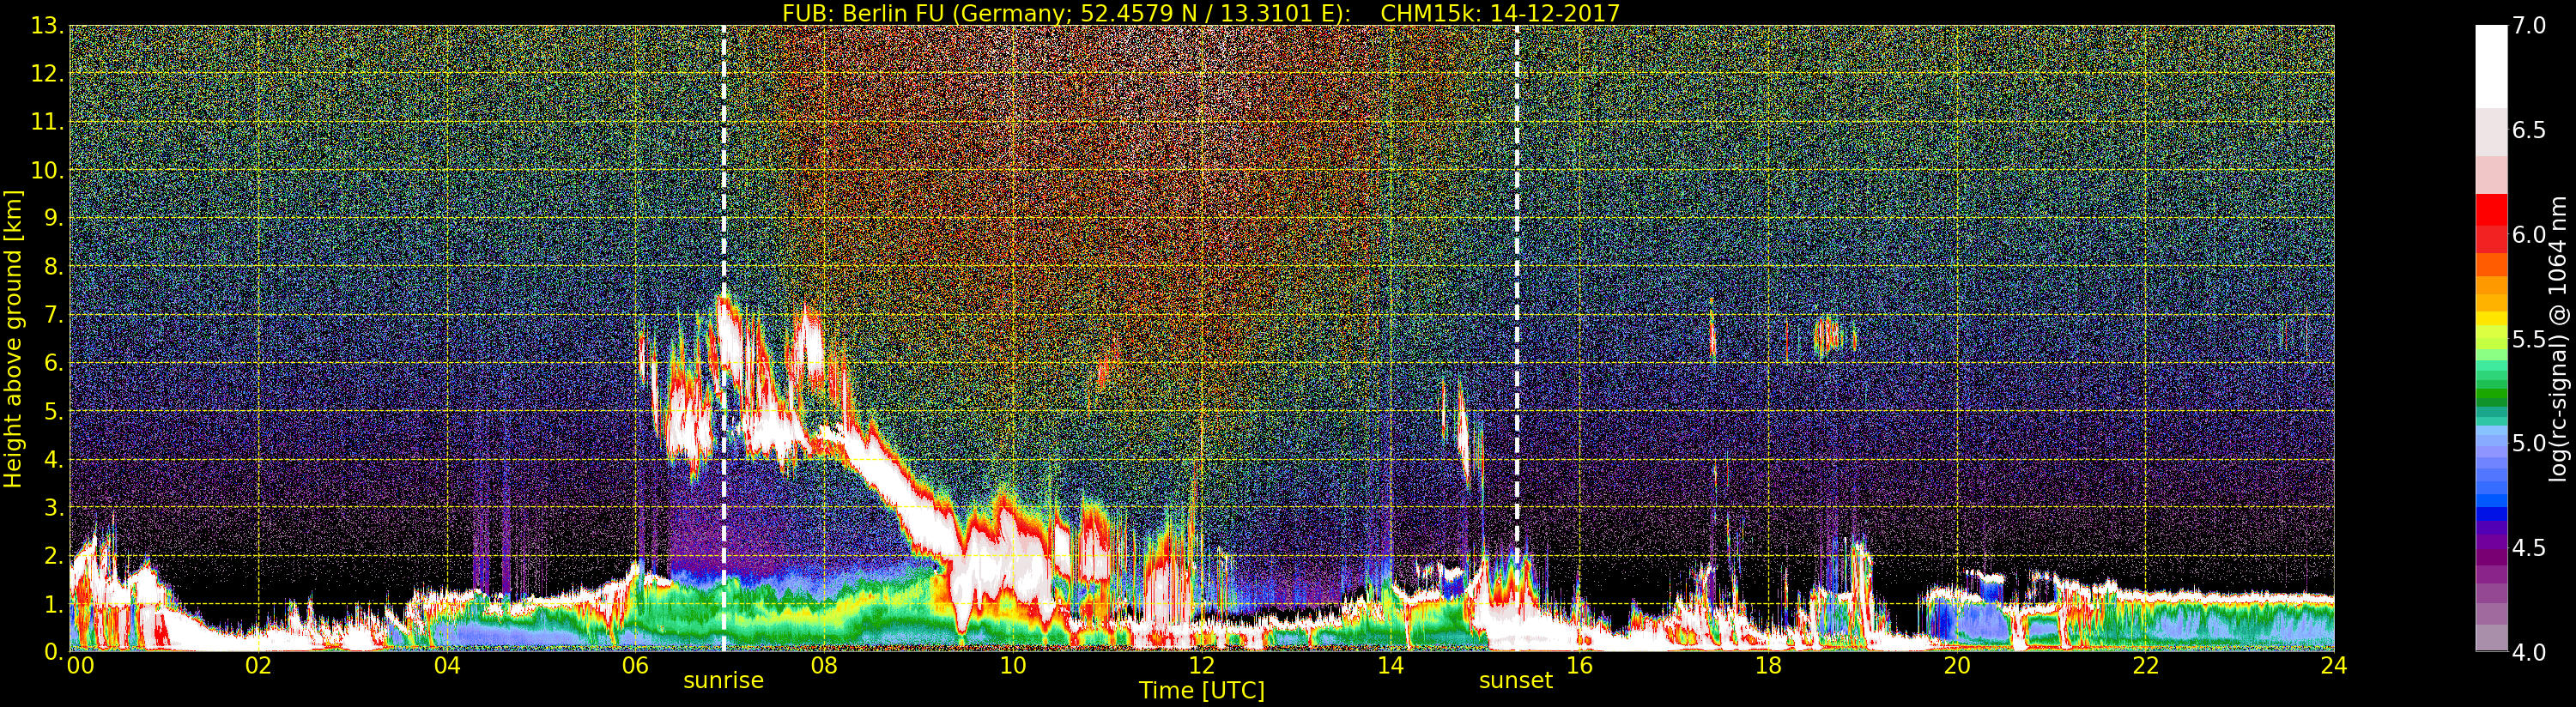Click the height-axis tick label '6.'
The height and width of the screenshot is (707, 2576).
pyautogui.click(x=54, y=363)
